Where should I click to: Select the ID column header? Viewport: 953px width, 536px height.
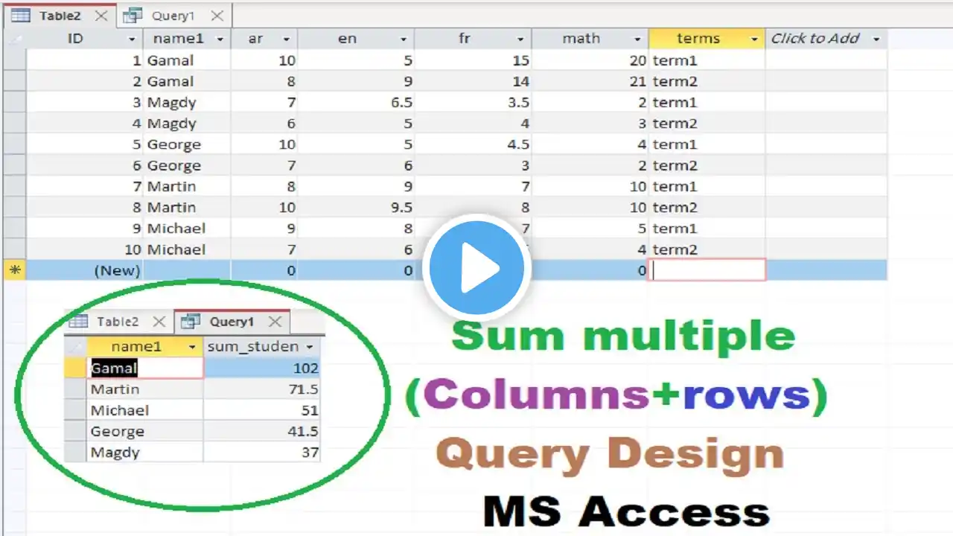[x=85, y=39]
